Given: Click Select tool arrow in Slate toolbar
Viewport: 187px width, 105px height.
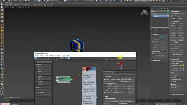Looking at the screenshot, I should [x=36, y=58].
